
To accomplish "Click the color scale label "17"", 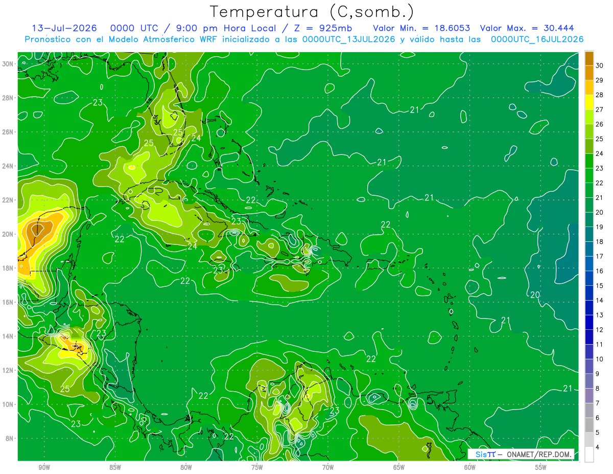I will tap(599, 256).
